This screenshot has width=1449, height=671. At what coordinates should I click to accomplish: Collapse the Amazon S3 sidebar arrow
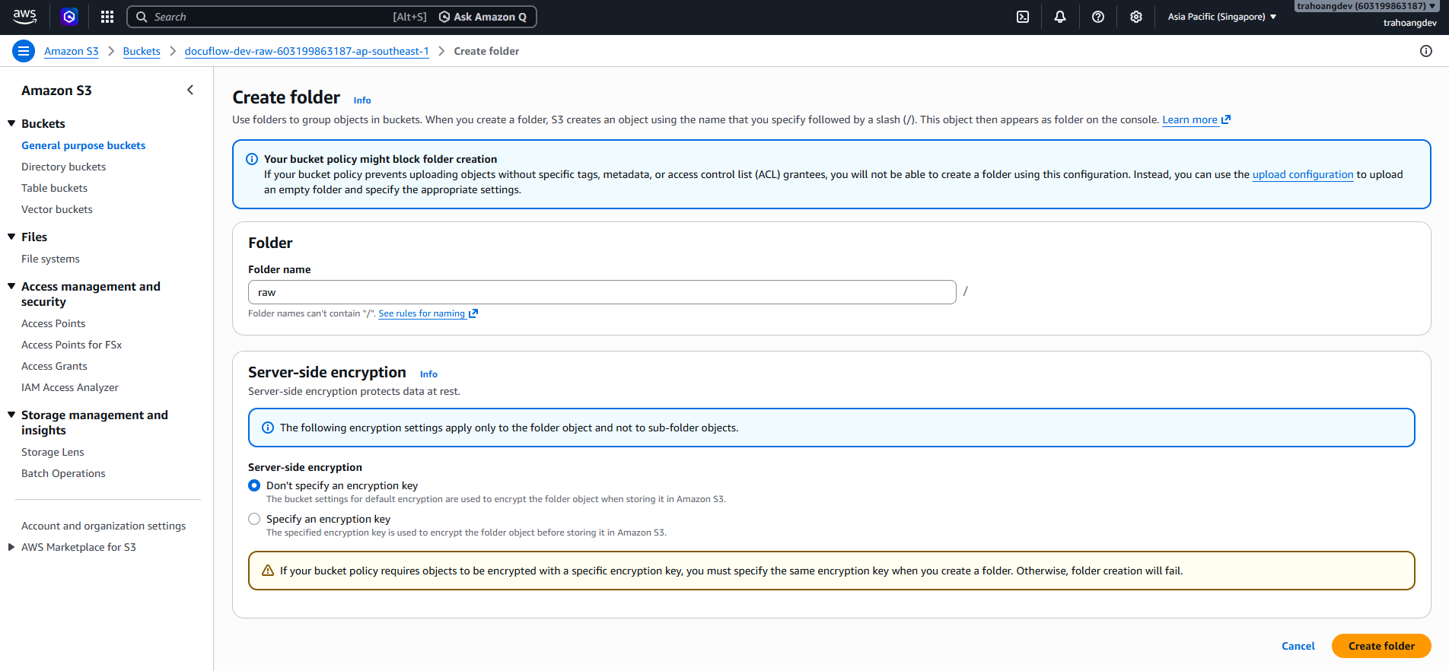(x=190, y=90)
